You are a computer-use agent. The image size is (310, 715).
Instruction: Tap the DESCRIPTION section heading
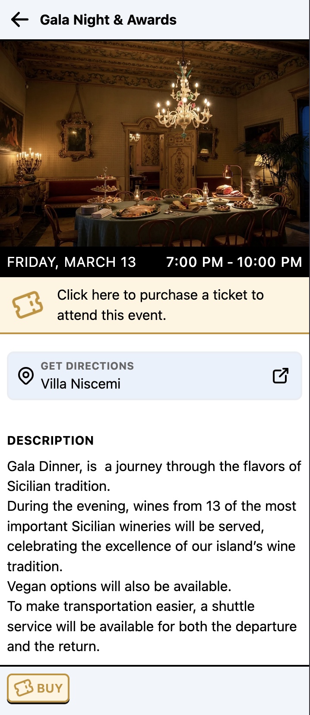(50, 441)
